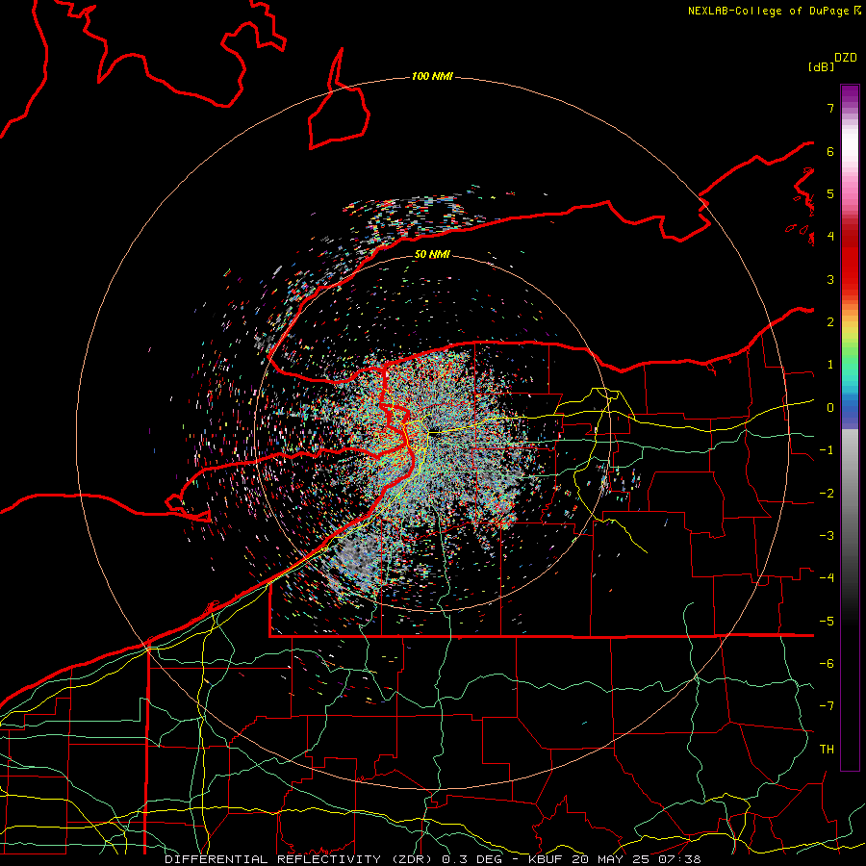Click the -3 value on the color scale

(x=827, y=536)
